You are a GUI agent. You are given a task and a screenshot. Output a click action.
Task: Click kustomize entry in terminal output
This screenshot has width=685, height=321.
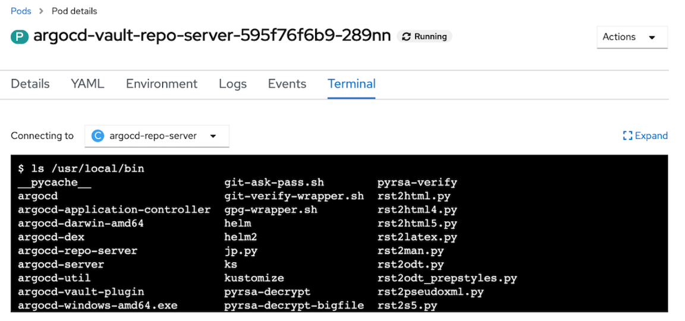click(254, 278)
